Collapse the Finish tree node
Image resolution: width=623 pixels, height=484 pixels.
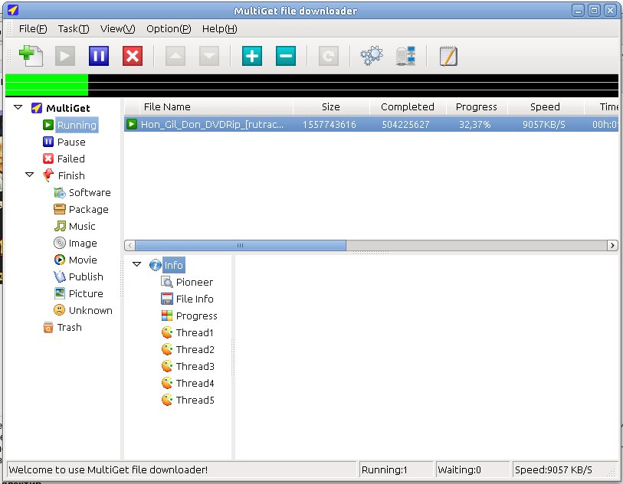[29, 175]
